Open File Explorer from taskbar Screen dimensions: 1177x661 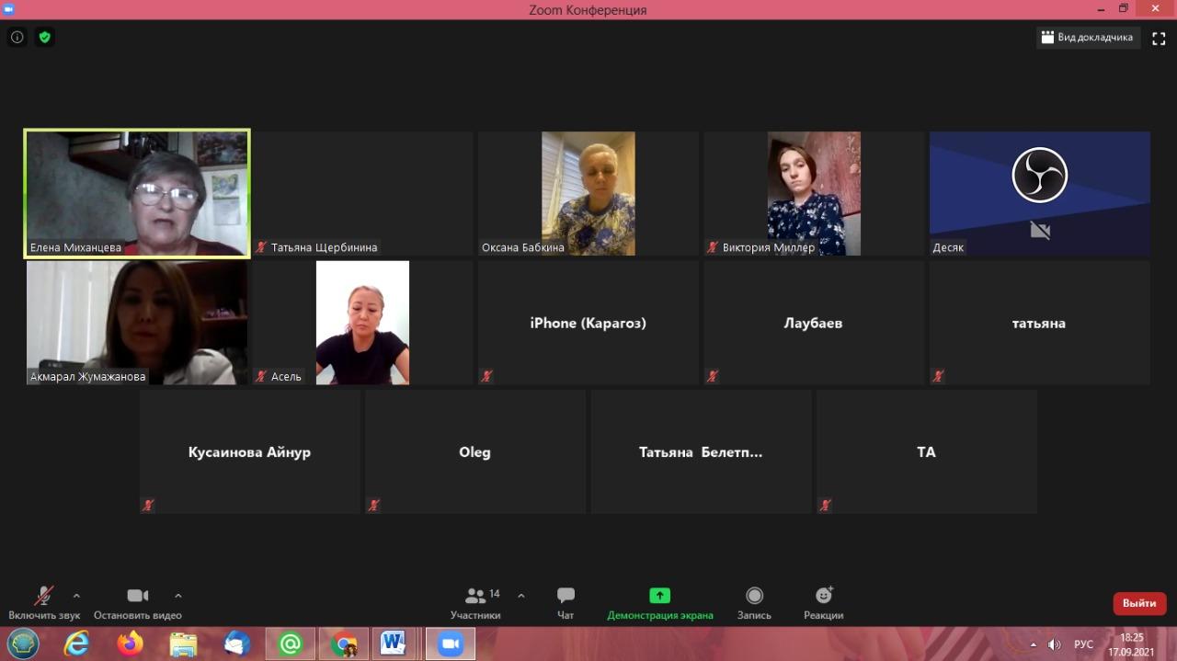(x=184, y=644)
